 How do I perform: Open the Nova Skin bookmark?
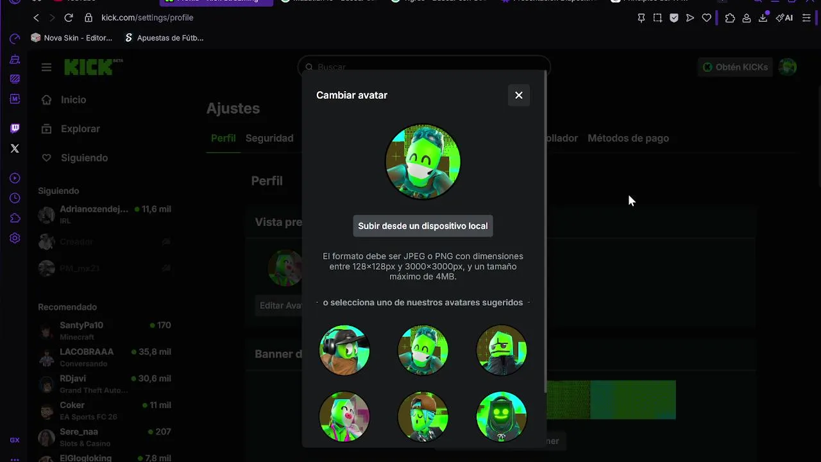[x=72, y=38]
